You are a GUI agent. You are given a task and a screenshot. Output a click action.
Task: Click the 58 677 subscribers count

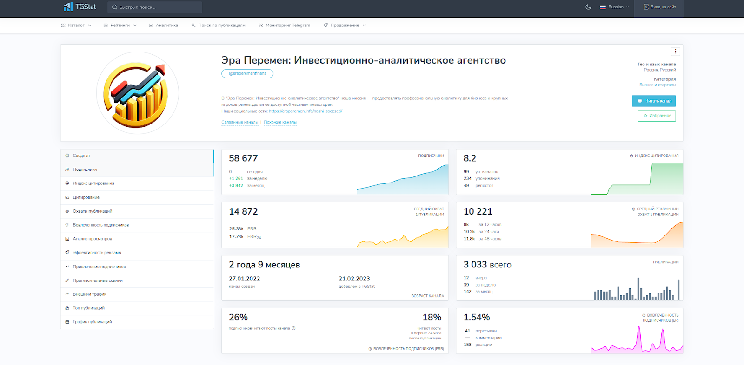click(243, 158)
